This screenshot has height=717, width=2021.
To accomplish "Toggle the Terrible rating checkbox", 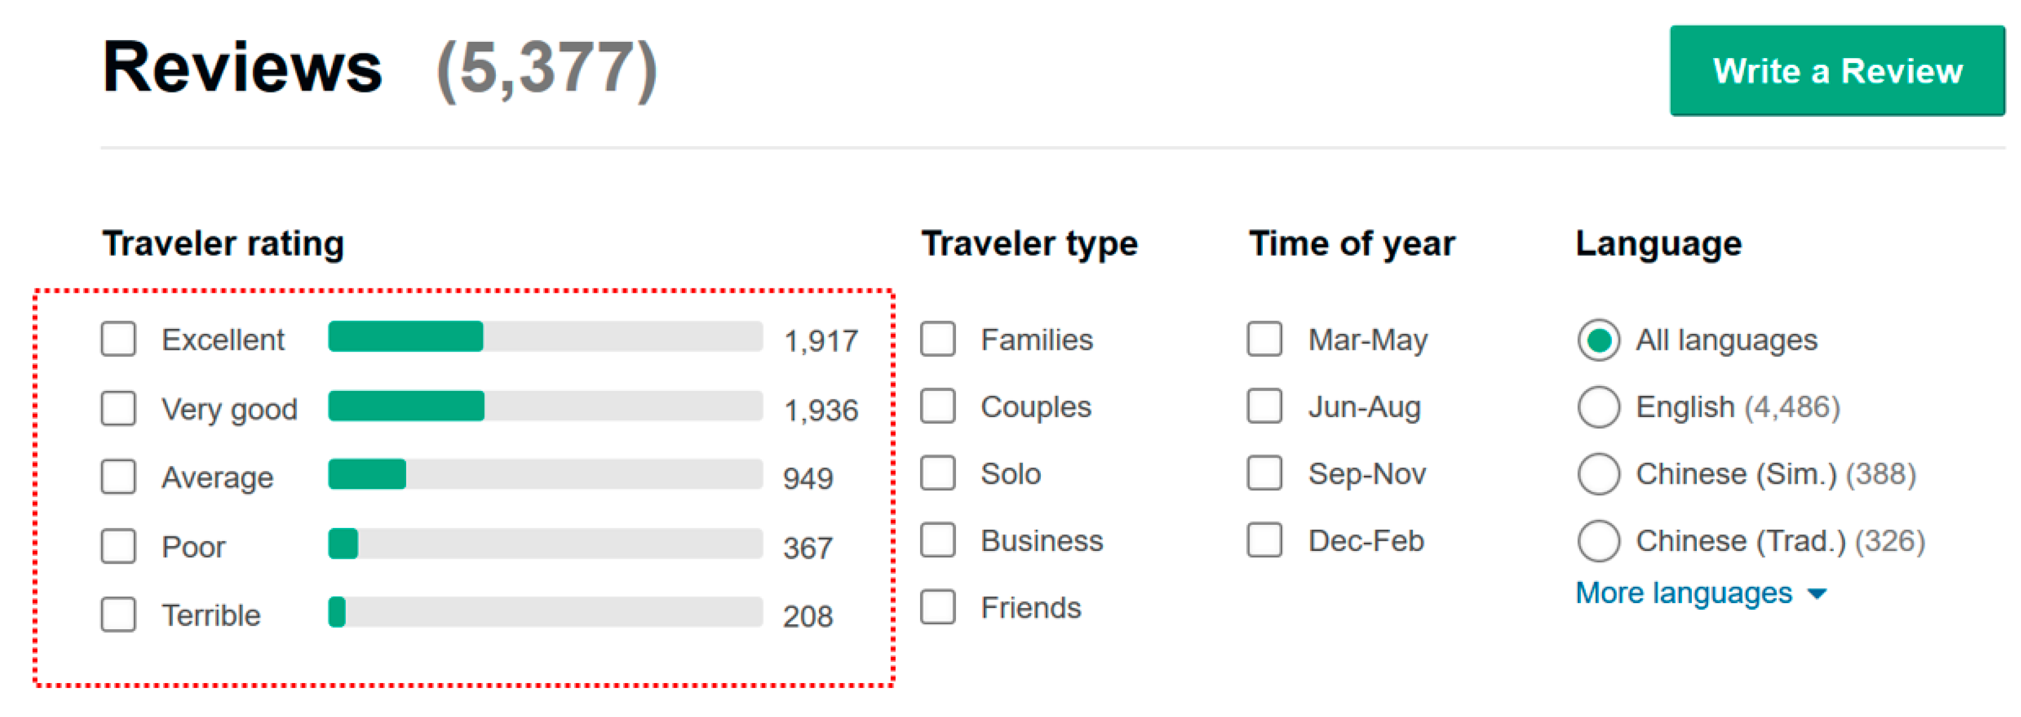I will [x=118, y=615].
